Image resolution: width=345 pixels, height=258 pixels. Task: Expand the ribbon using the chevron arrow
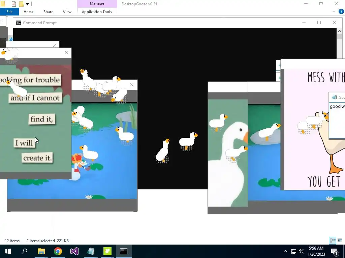click(334, 12)
